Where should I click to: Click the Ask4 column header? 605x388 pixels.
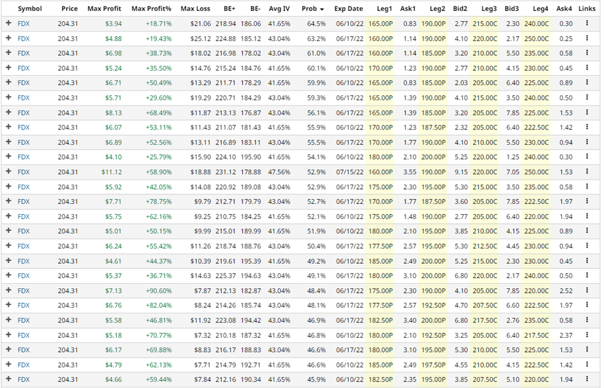coord(564,8)
